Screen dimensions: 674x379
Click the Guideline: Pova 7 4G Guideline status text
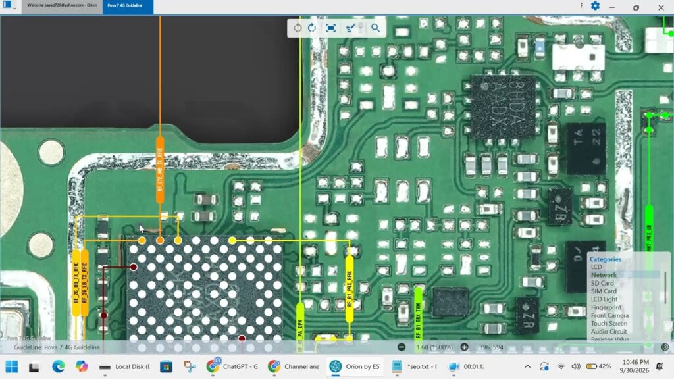pos(57,347)
